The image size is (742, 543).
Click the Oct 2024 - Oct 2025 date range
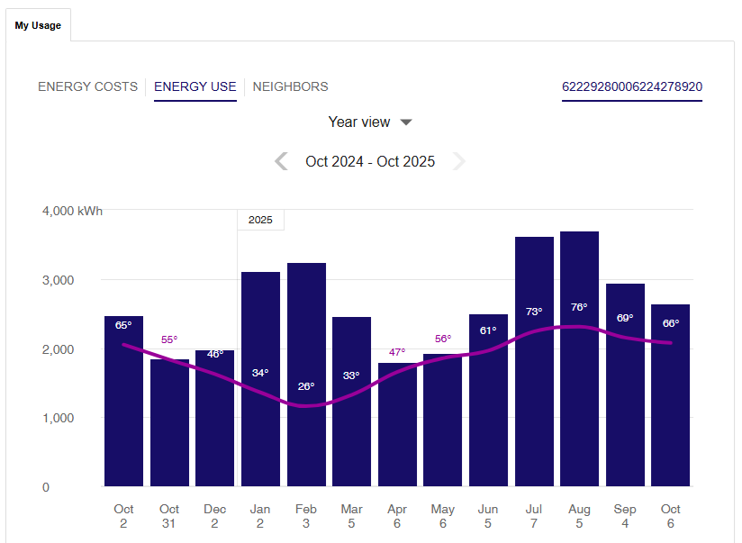click(x=370, y=161)
